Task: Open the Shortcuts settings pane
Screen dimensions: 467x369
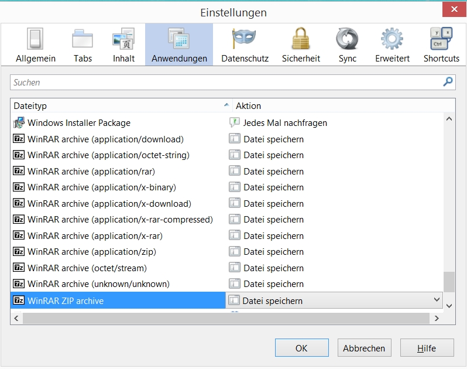Action: [x=441, y=45]
